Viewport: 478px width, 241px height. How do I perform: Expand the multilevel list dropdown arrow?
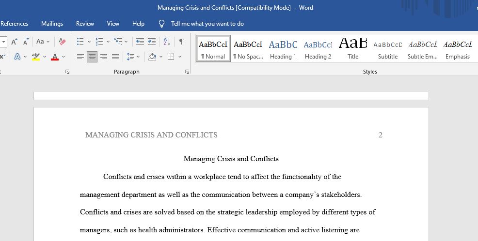126,42
